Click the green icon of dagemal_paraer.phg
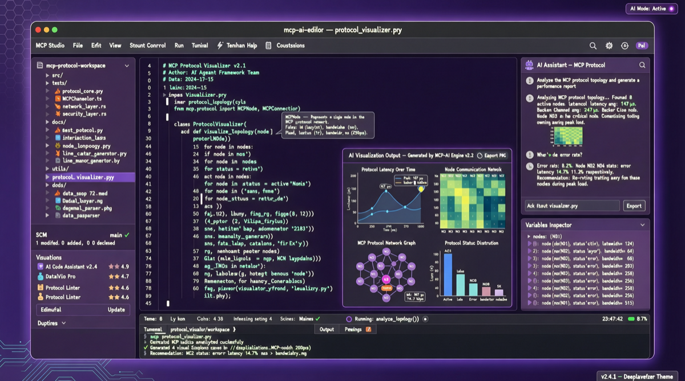 click(58, 208)
